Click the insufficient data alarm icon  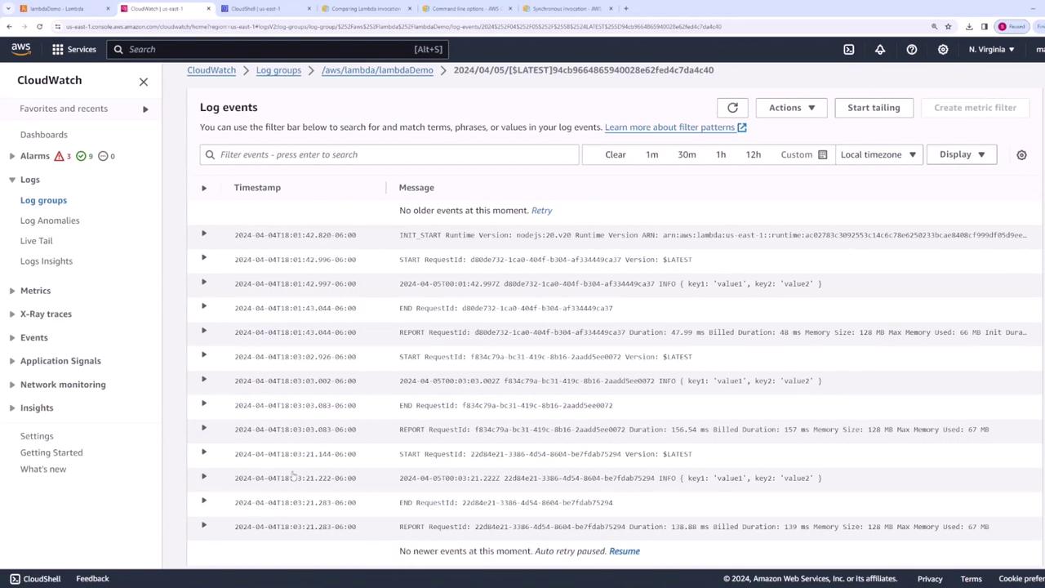coord(103,156)
